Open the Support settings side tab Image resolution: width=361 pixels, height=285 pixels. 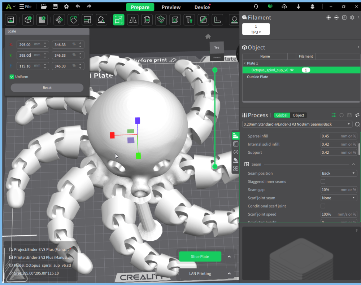(x=235, y=160)
